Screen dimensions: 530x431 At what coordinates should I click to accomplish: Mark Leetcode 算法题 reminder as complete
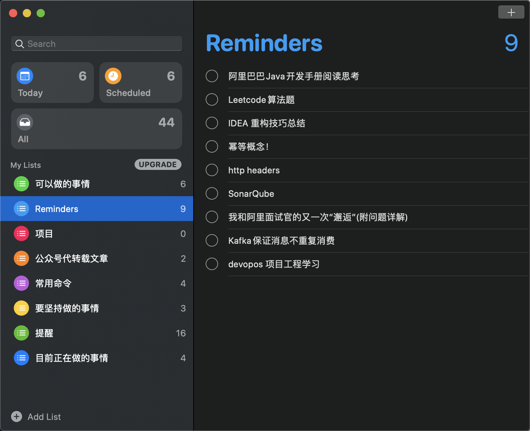coord(212,99)
